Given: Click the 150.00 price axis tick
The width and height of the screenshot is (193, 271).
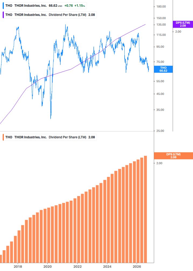Looking at the screenshot, I should tap(161, 18).
